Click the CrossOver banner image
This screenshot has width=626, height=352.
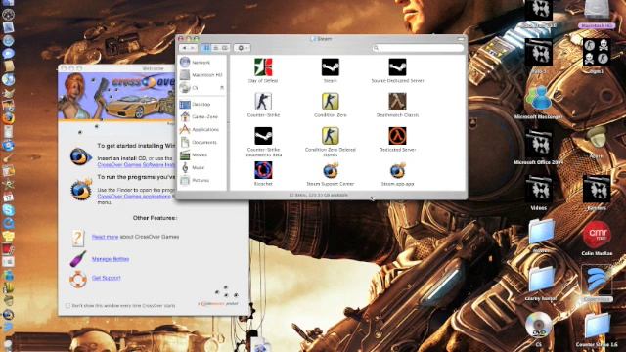tap(116, 96)
